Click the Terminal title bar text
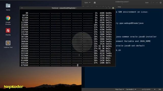This screenshot has height=91, width=163. pos(64,8)
